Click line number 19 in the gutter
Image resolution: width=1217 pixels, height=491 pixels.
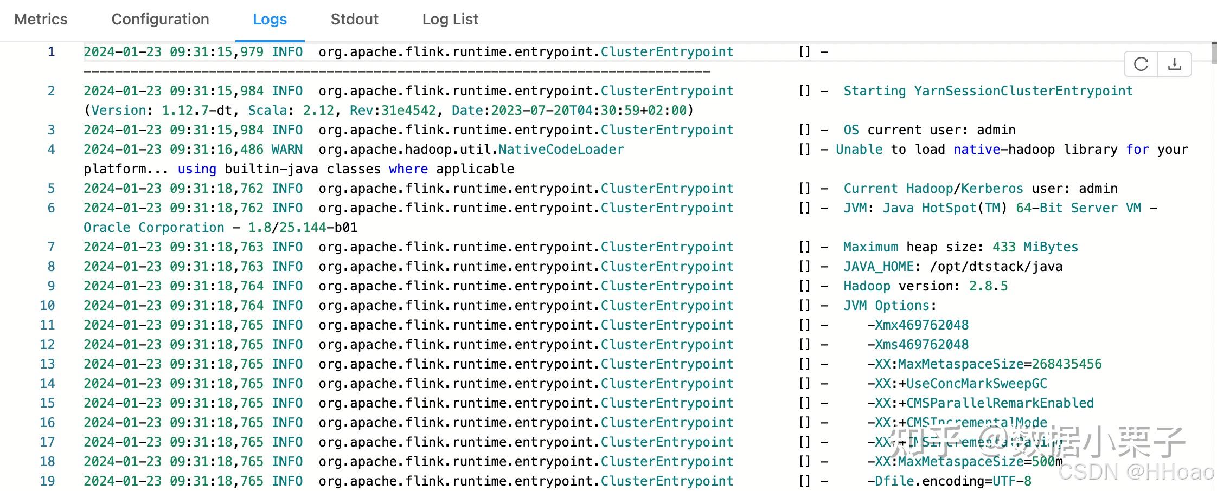(x=47, y=481)
